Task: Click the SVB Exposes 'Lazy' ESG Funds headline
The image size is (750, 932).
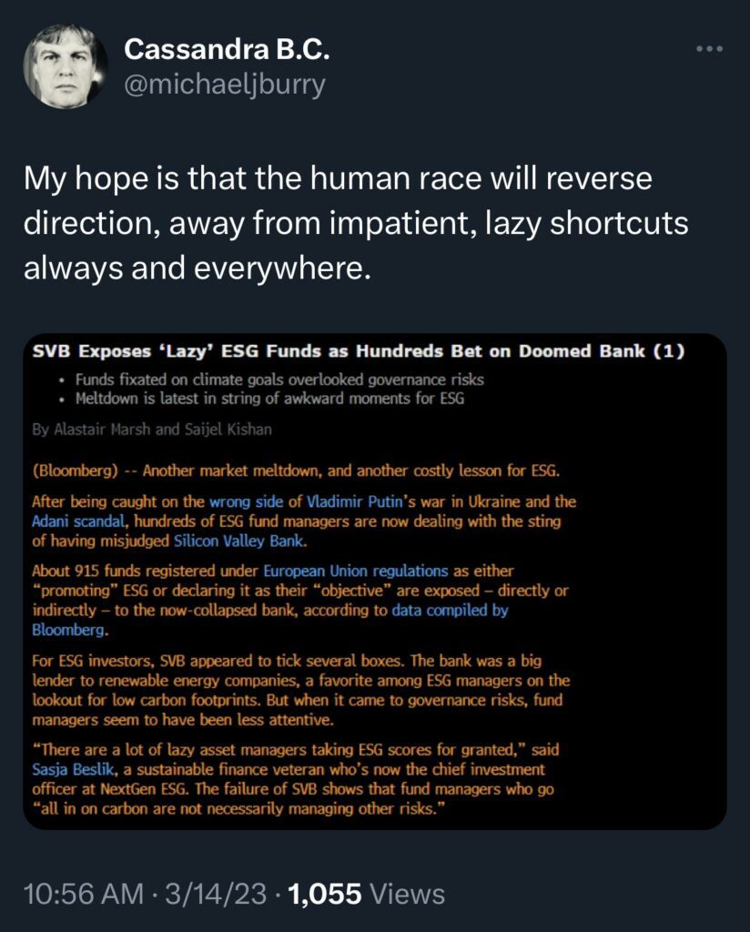Action: pyautogui.click(x=359, y=353)
